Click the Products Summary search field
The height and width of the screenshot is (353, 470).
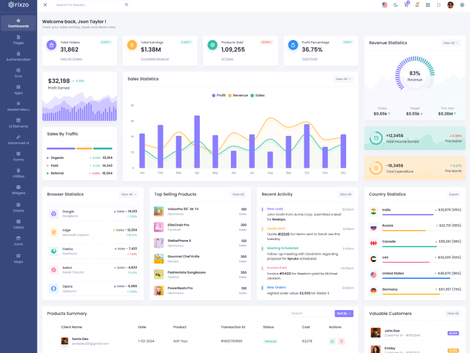click(310, 314)
